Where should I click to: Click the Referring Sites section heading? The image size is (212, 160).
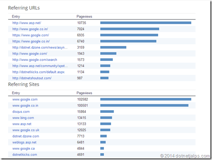[24, 84]
